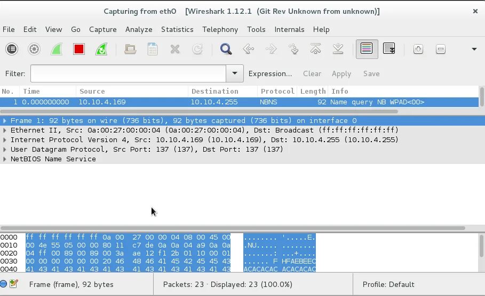The height and width of the screenshot is (296, 485).
Task: Find a packet with magnifier icon
Action: click(226, 49)
